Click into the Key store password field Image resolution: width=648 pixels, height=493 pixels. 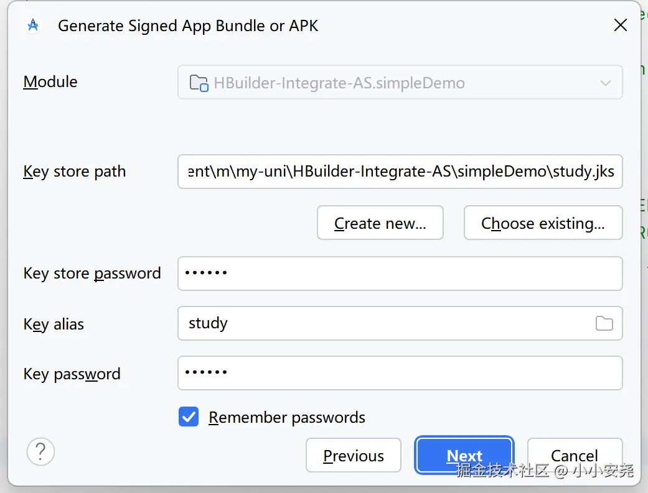[400, 274]
